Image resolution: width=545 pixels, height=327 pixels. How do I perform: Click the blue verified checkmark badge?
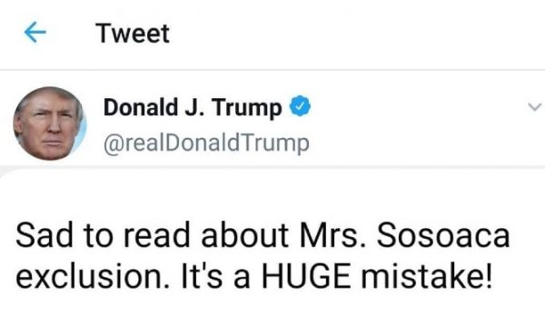[301, 105]
